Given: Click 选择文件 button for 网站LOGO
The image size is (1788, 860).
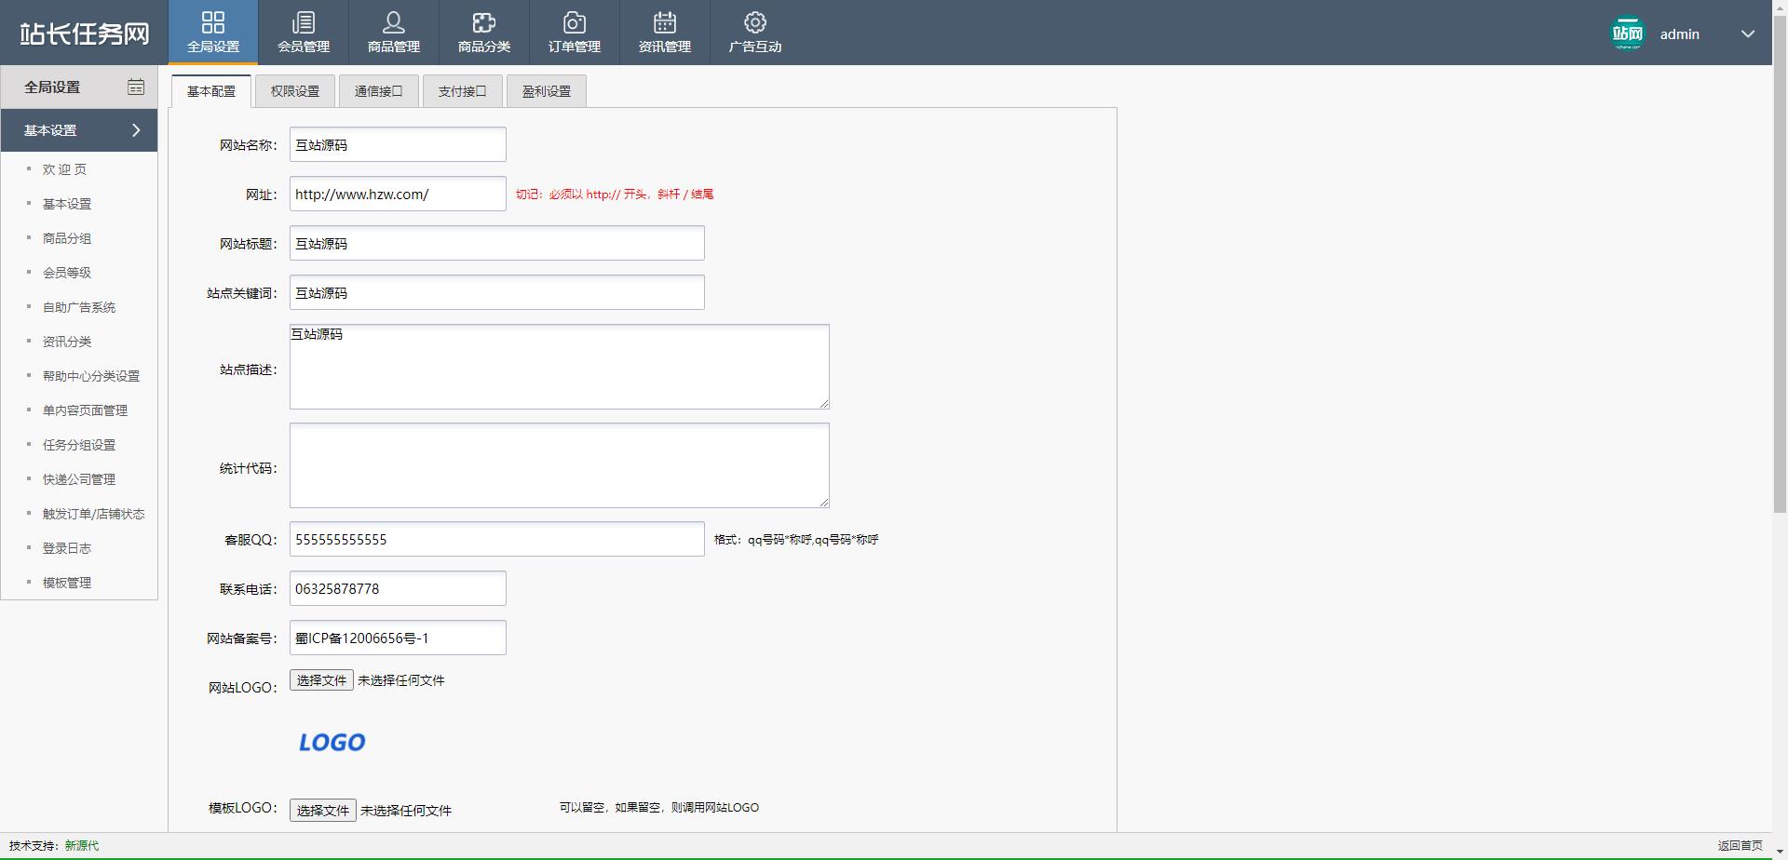Looking at the screenshot, I should tap(321, 680).
